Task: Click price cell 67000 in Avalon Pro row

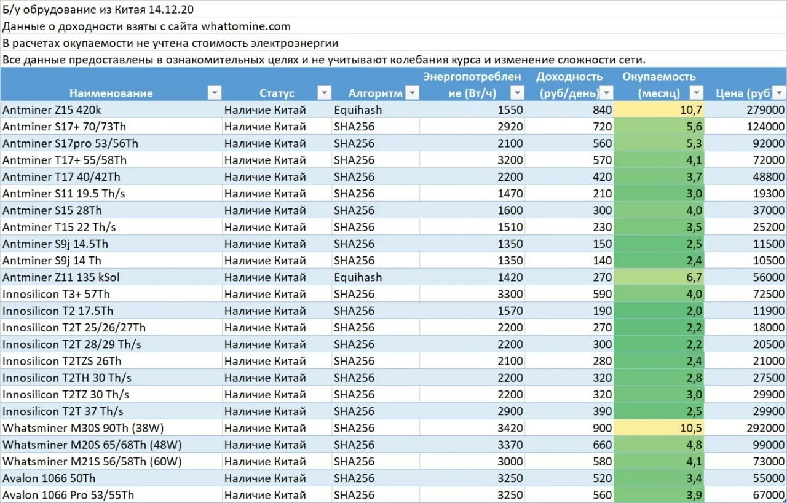Action: pyautogui.click(x=746, y=495)
